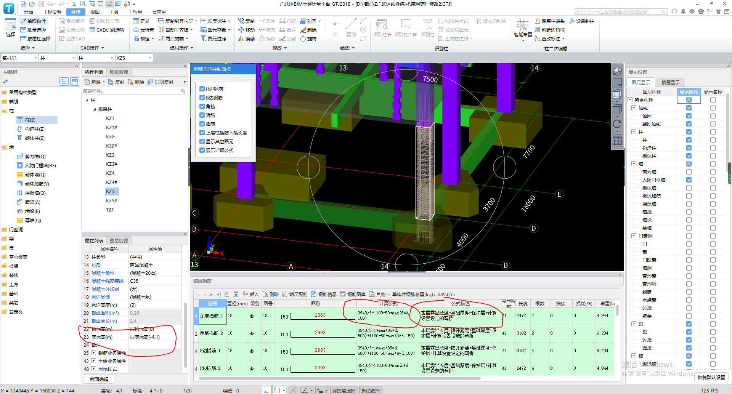The image size is (732, 394).
Task: Toggle 显示其它图元 checkbox
Action: (x=202, y=141)
